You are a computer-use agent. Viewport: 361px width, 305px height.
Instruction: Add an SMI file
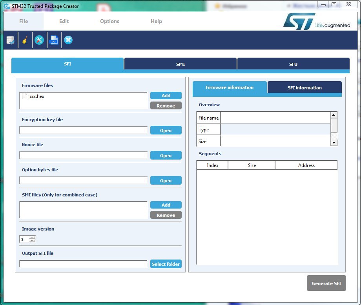(x=166, y=205)
